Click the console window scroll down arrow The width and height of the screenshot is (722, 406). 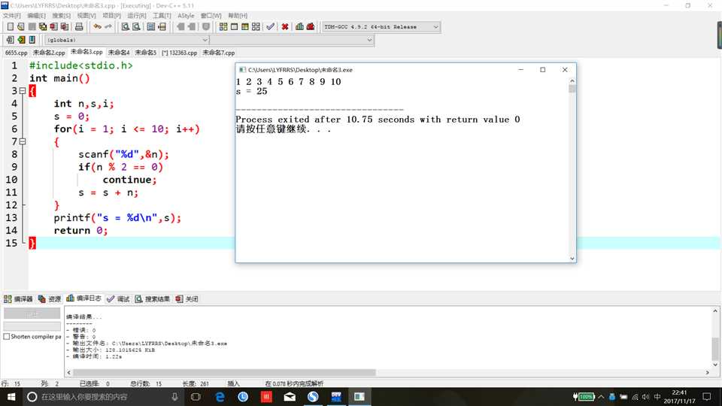pyautogui.click(x=572, y=259)
